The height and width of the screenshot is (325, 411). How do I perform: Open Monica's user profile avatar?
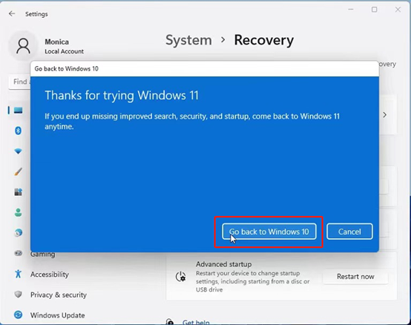click(x=23, y=46)
